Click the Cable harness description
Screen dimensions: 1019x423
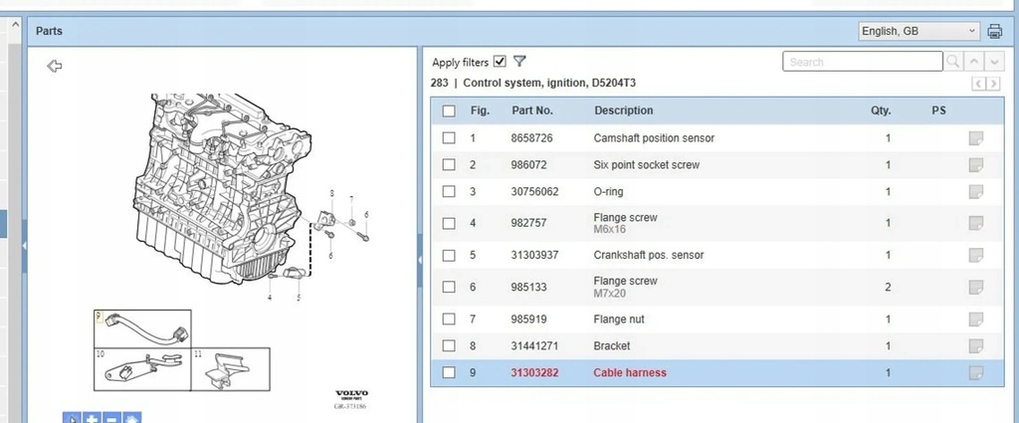(630, 372)
